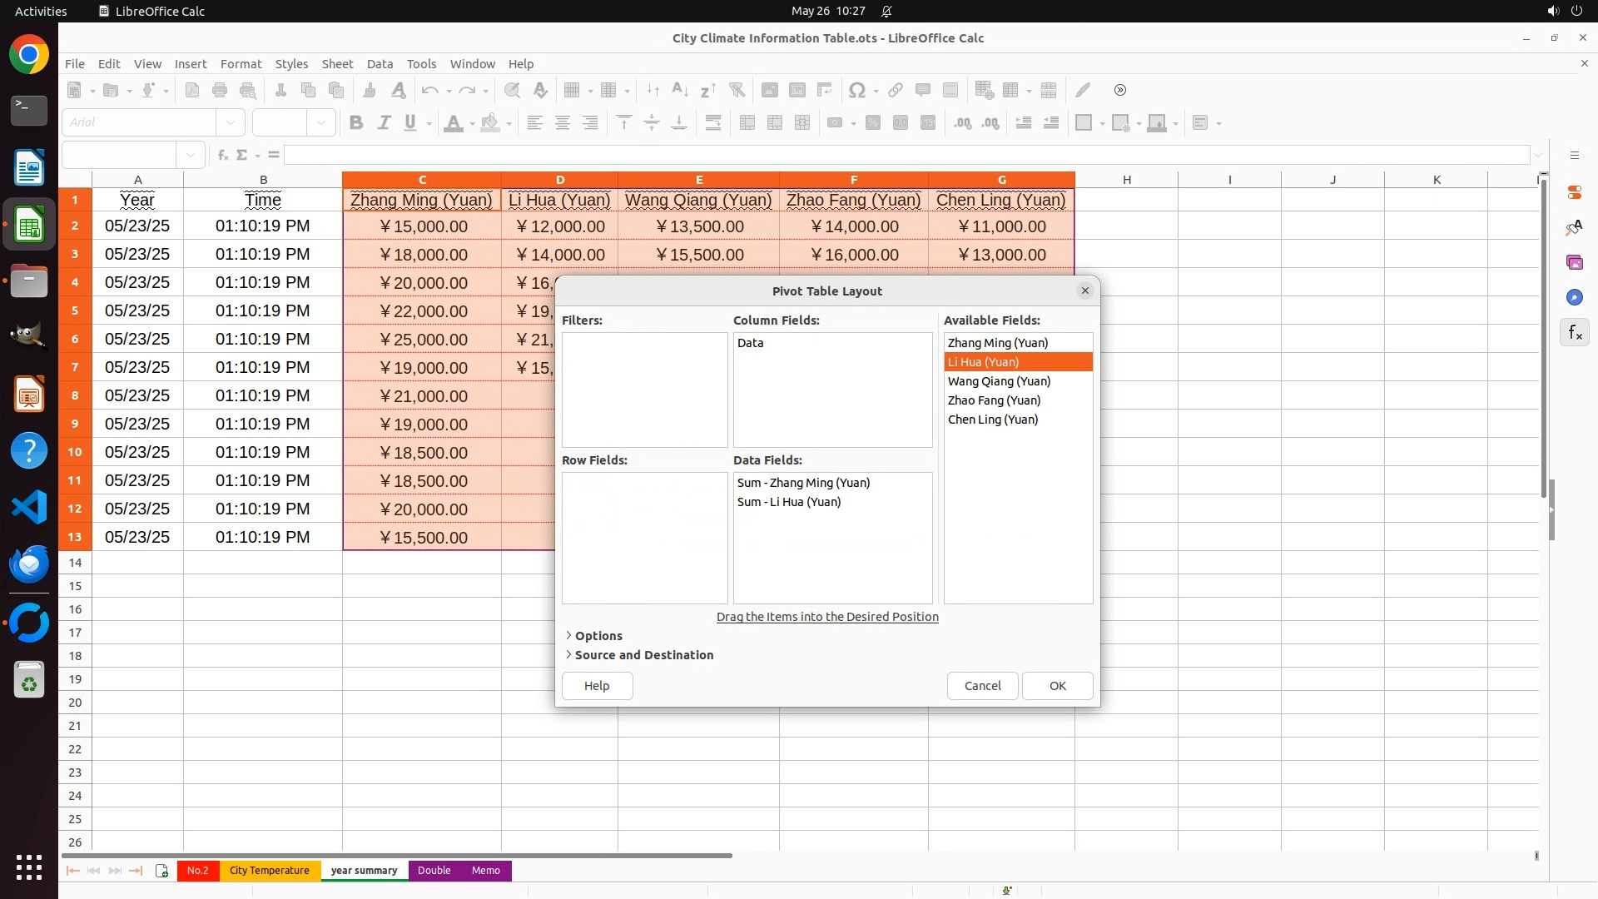
Task: Open the Functions sidebar panel icon
Action: (x=1575, y=333)
